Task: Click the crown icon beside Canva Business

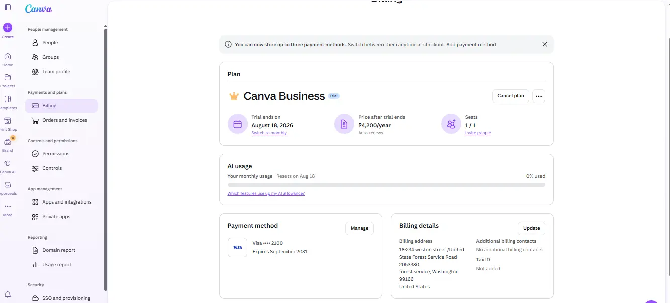Action: click(234, 96)
